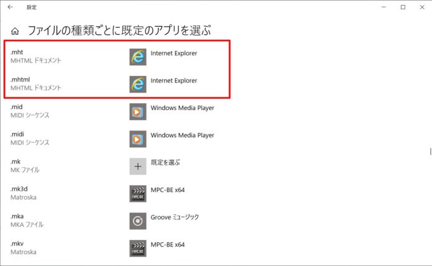Click plus icon to choose default for .mk

pos(138,166)
